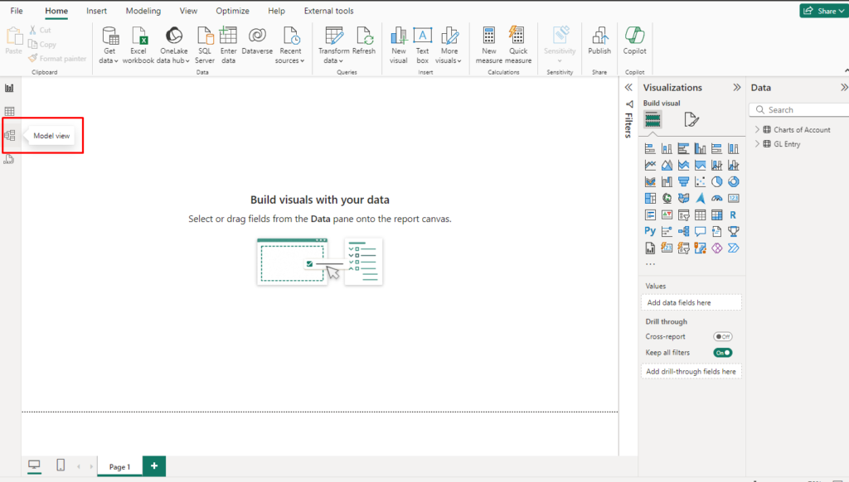Viewport: 849px width, 482px height.
Task: Disable the Keep all filters toggle
Action: (x=722, y=352)
